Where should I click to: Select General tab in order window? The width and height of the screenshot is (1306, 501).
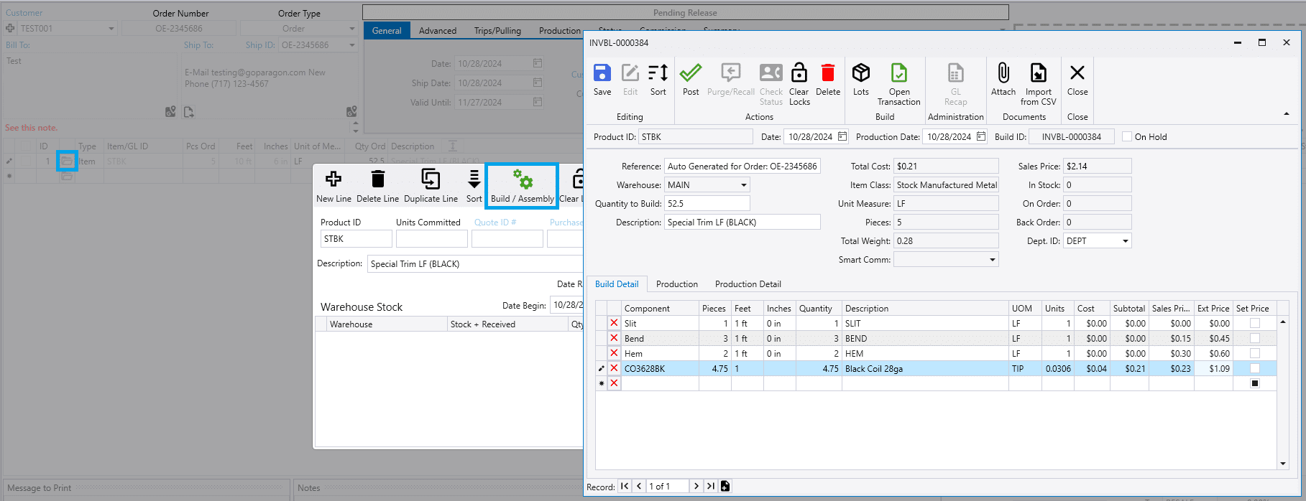coord(387,31)
